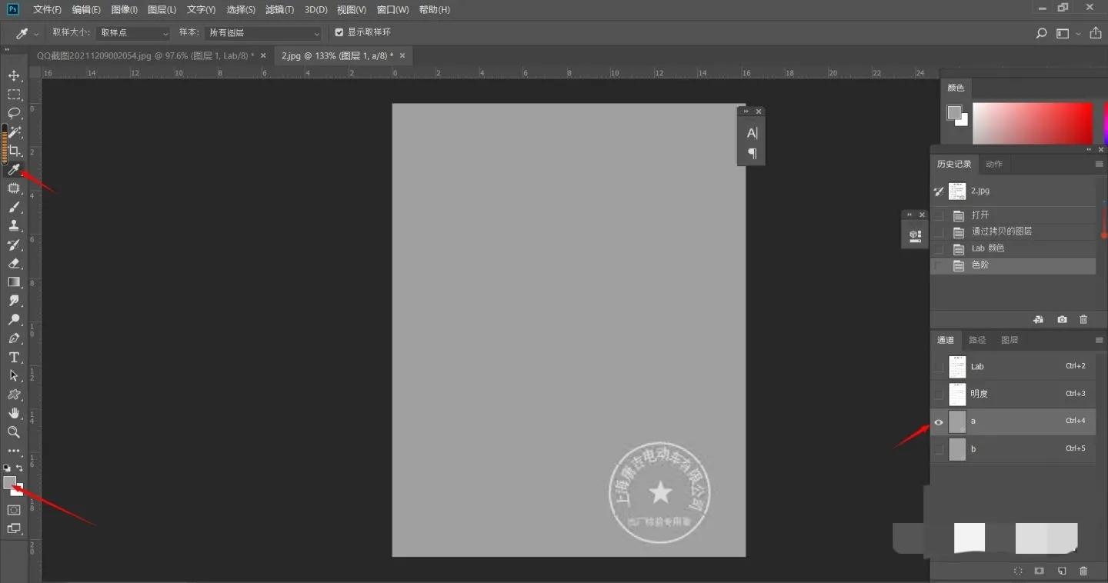Select the Rectangular Marquee tool

(14, 94)
